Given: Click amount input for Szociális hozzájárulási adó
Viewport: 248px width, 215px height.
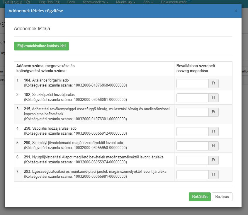Looking at the screenshot, I should coord(192,131).
